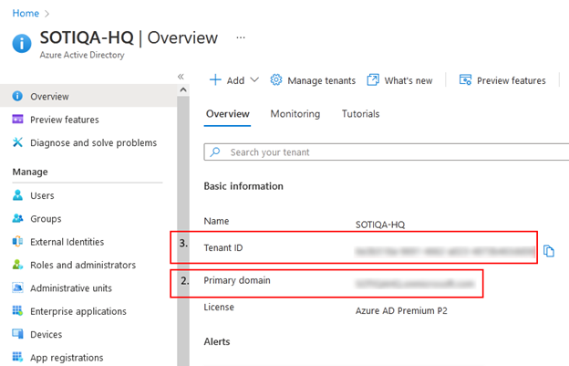Screen dimensions: 569x366
Task: Click the Search your tenant field
Action: pyautogui.click(x=387, y=152)
